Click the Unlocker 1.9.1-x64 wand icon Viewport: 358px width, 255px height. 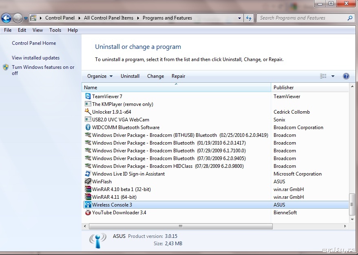click(88, 112)
